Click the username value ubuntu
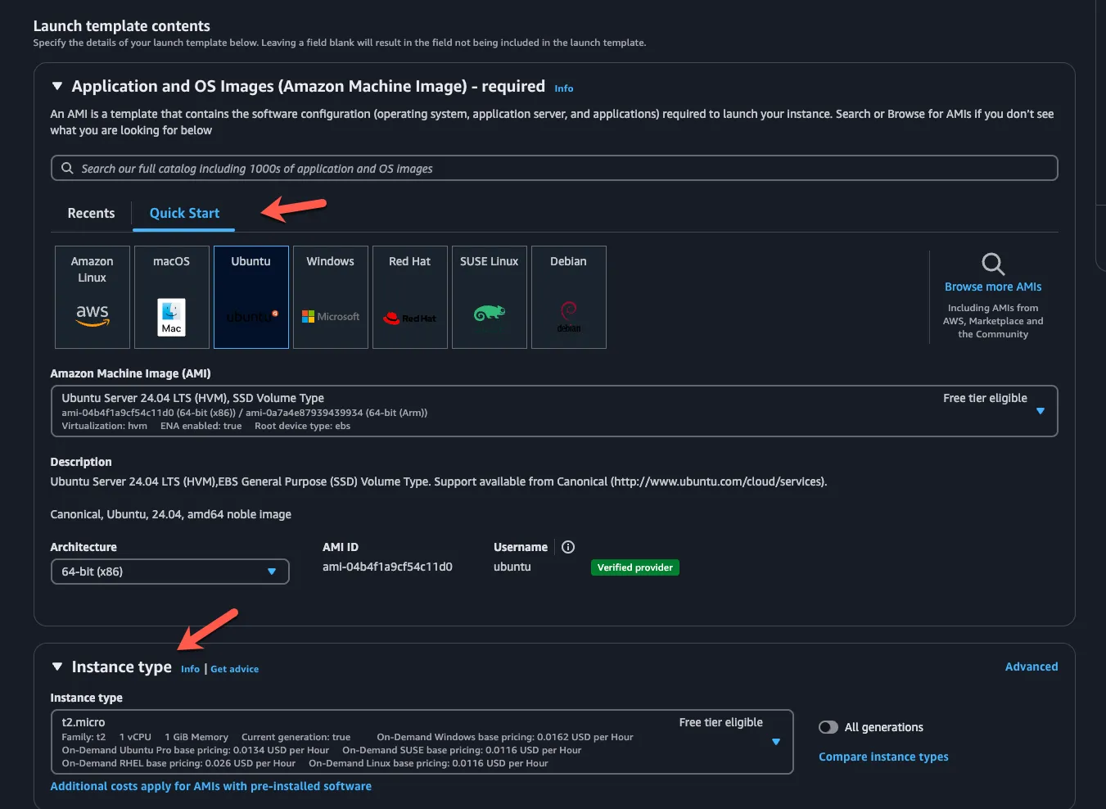Viewport: 1106px width, 809px height. point(512,567)
